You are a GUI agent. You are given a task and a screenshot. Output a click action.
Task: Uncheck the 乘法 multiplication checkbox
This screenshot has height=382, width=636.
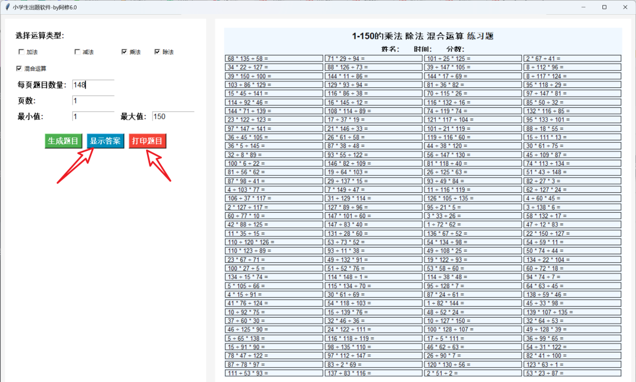click(124, 52)
